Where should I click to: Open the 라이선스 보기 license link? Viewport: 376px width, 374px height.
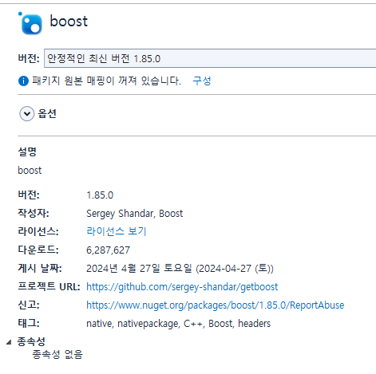click(117, 231)
